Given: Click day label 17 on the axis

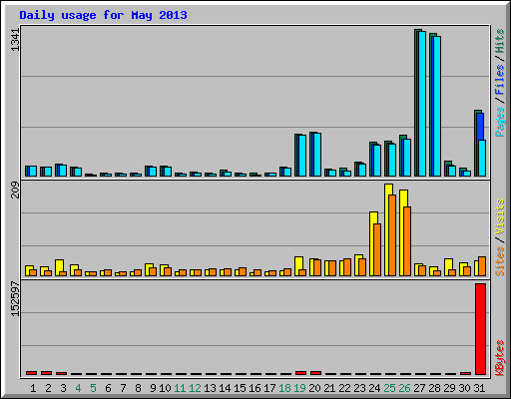Looking at the screenshot, I should (269, 388).
